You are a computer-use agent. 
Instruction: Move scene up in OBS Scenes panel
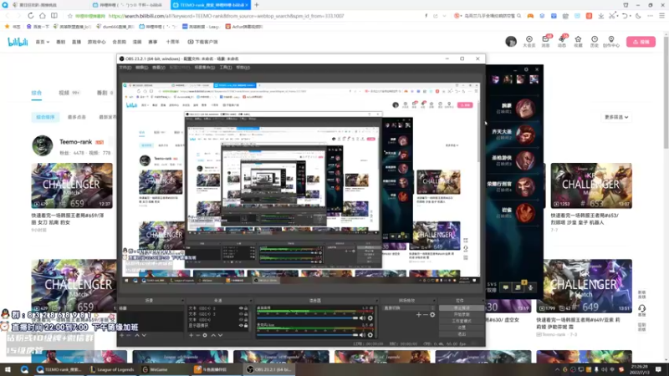[x=137, y=336]
